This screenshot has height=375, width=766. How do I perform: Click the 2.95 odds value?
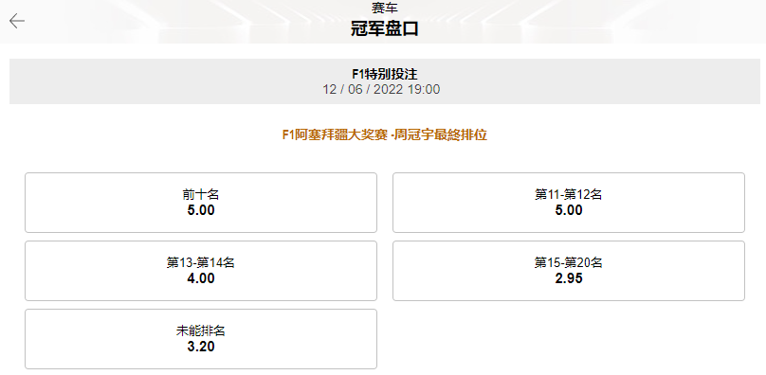pos(569,278)
